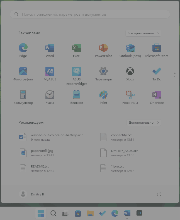Open Ножницы snipping tool

130,97
